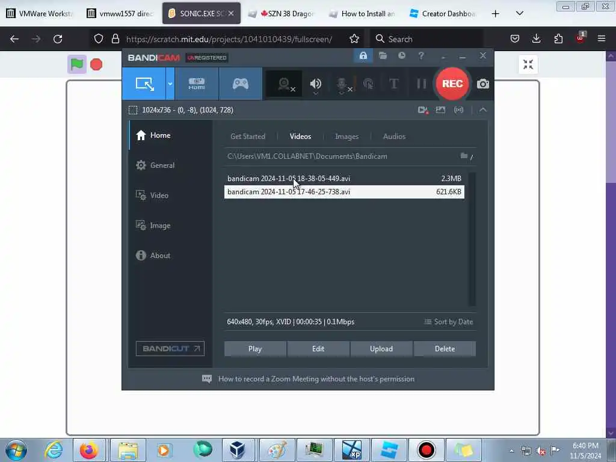Play the selected video
This screenshot has height=462, width=616.
255,349
